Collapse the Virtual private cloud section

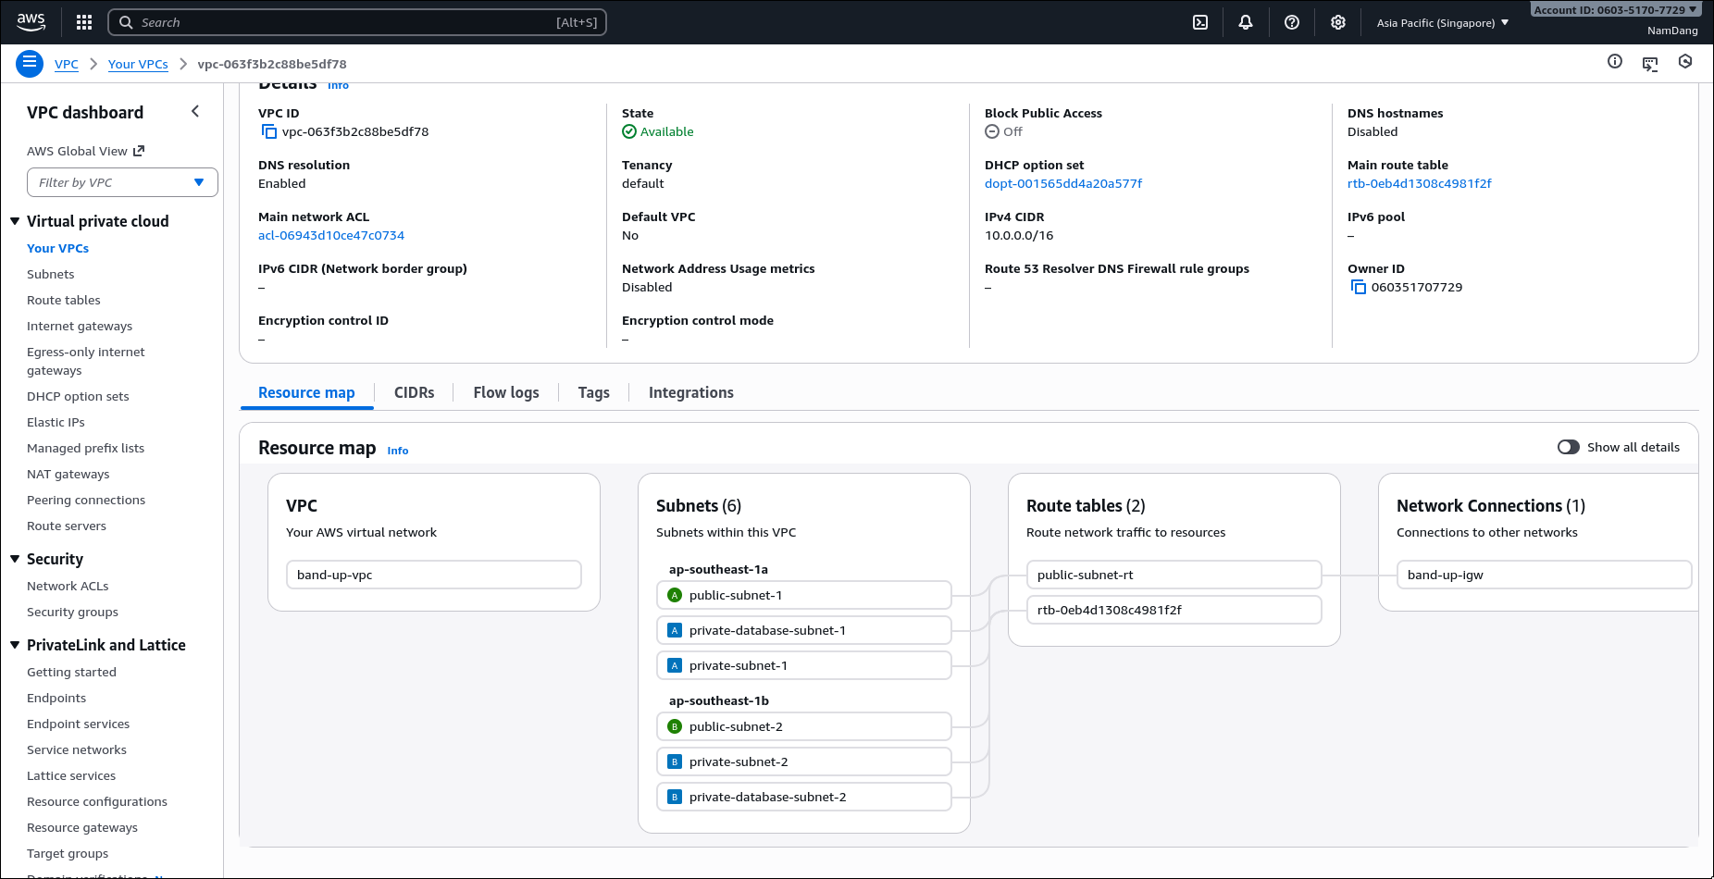click(x=15, y=221)
